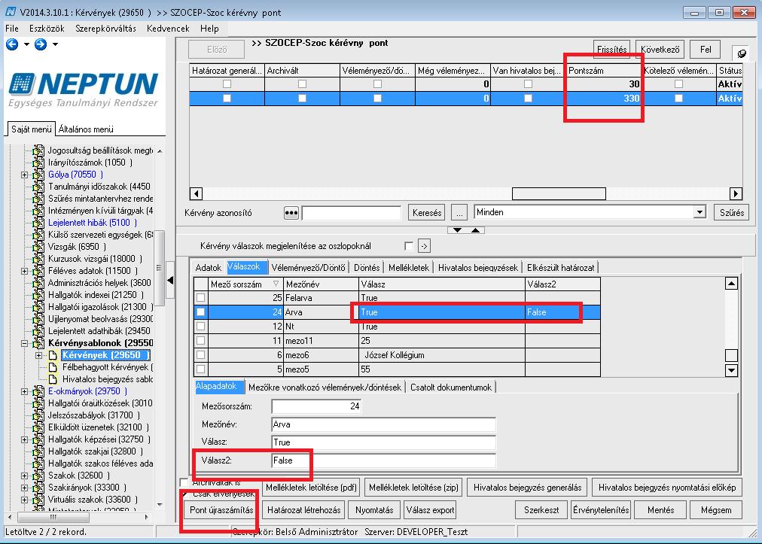Screen dimensions: 762x544
Task: Click the horizontal scrollbar thumb of the top grid
Action: click(x=559, y=194)
